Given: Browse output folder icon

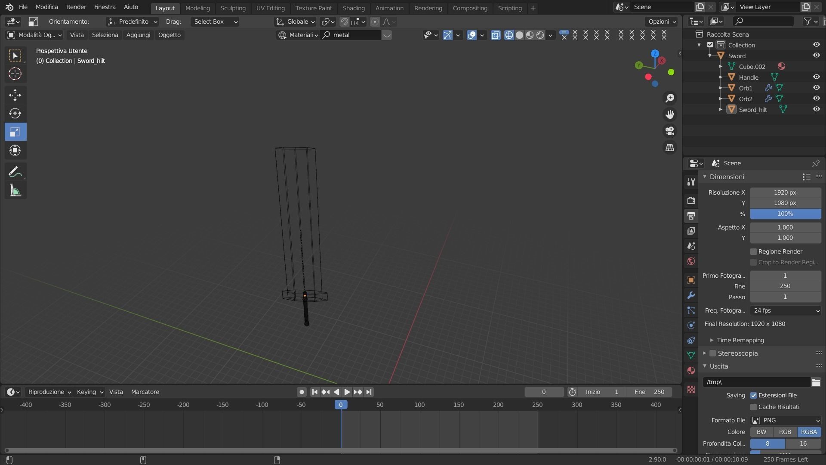Looking at the screenshot, I should [x=816, y=382].
